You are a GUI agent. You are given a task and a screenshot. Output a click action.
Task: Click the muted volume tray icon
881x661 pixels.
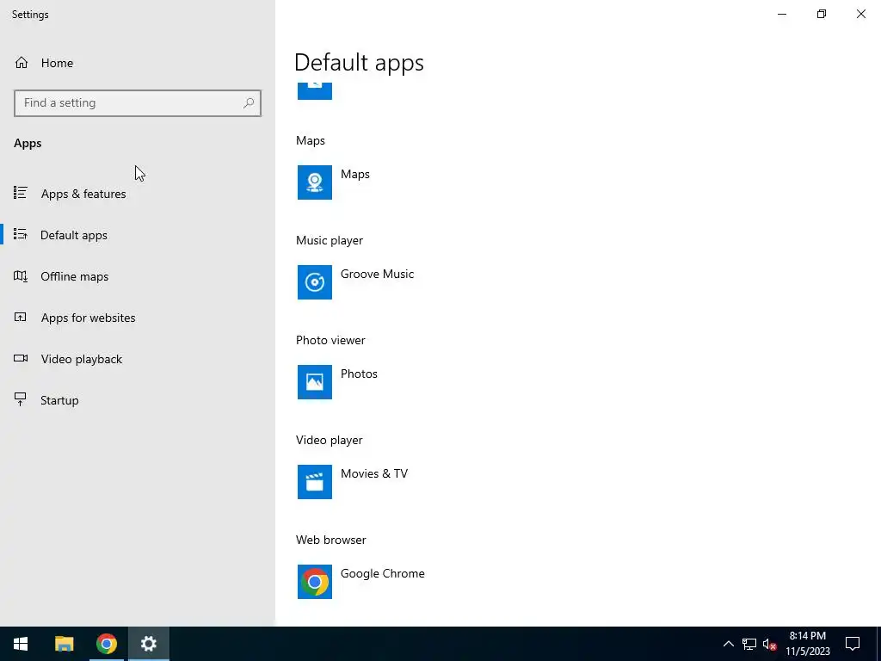[x=769, y=644]
